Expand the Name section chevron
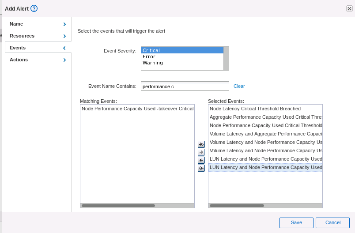Viewport: 355px width, 233px height. (x=64, y=24)
